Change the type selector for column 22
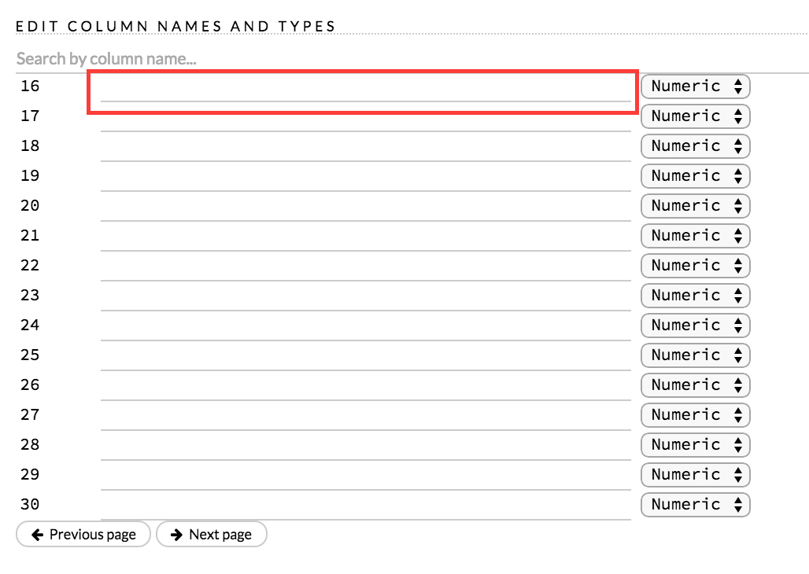 (695, 265)
